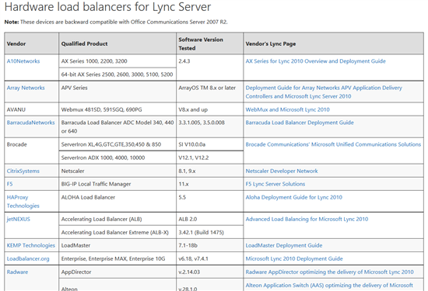Open LoadMaster Deployment Guide link
This screenshot has width=428, height=291.
point(284,245)
